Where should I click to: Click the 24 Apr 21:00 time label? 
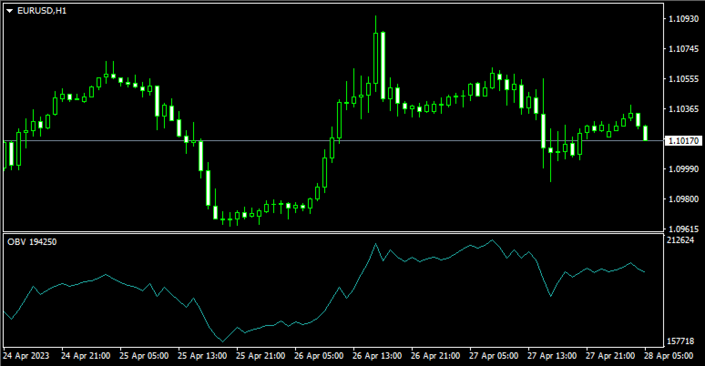[86, 356]
